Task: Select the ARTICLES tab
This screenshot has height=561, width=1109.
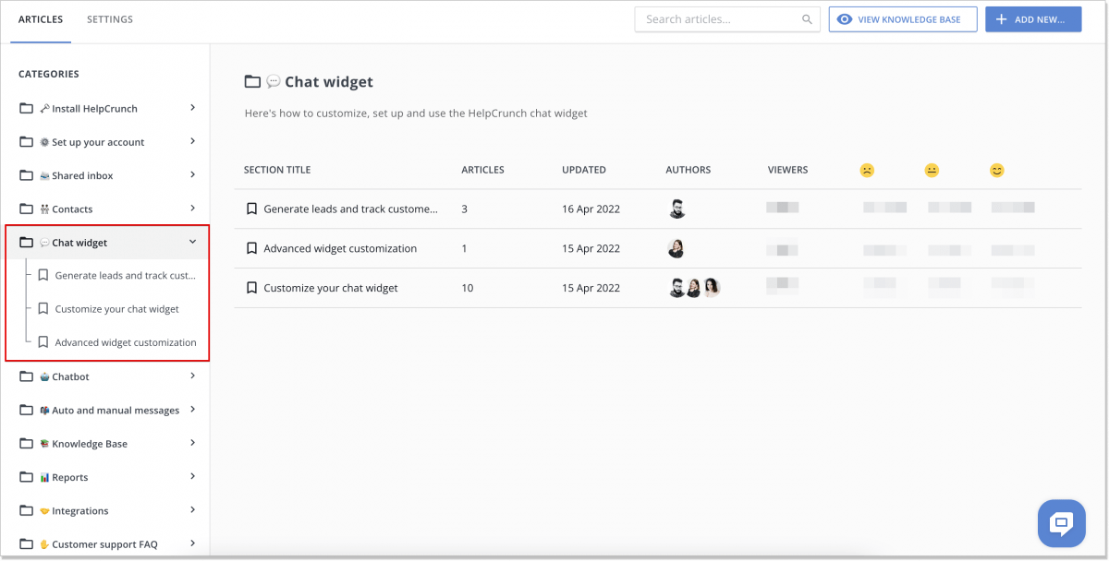Action: click(41, 18)
